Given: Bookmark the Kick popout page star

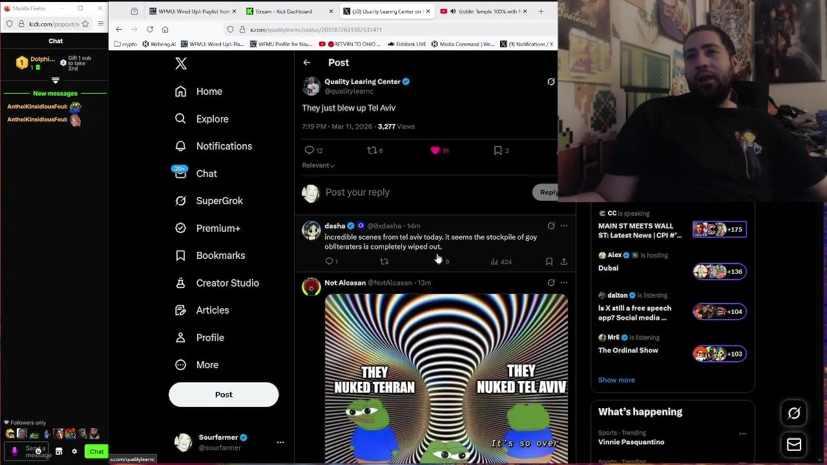Looking at the screenshot, I should (85, 24).
